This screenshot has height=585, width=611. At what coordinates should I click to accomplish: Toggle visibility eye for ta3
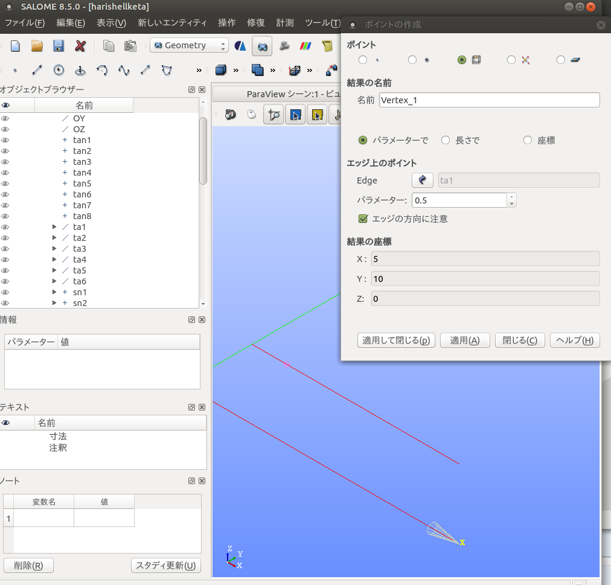pos(5,249)
